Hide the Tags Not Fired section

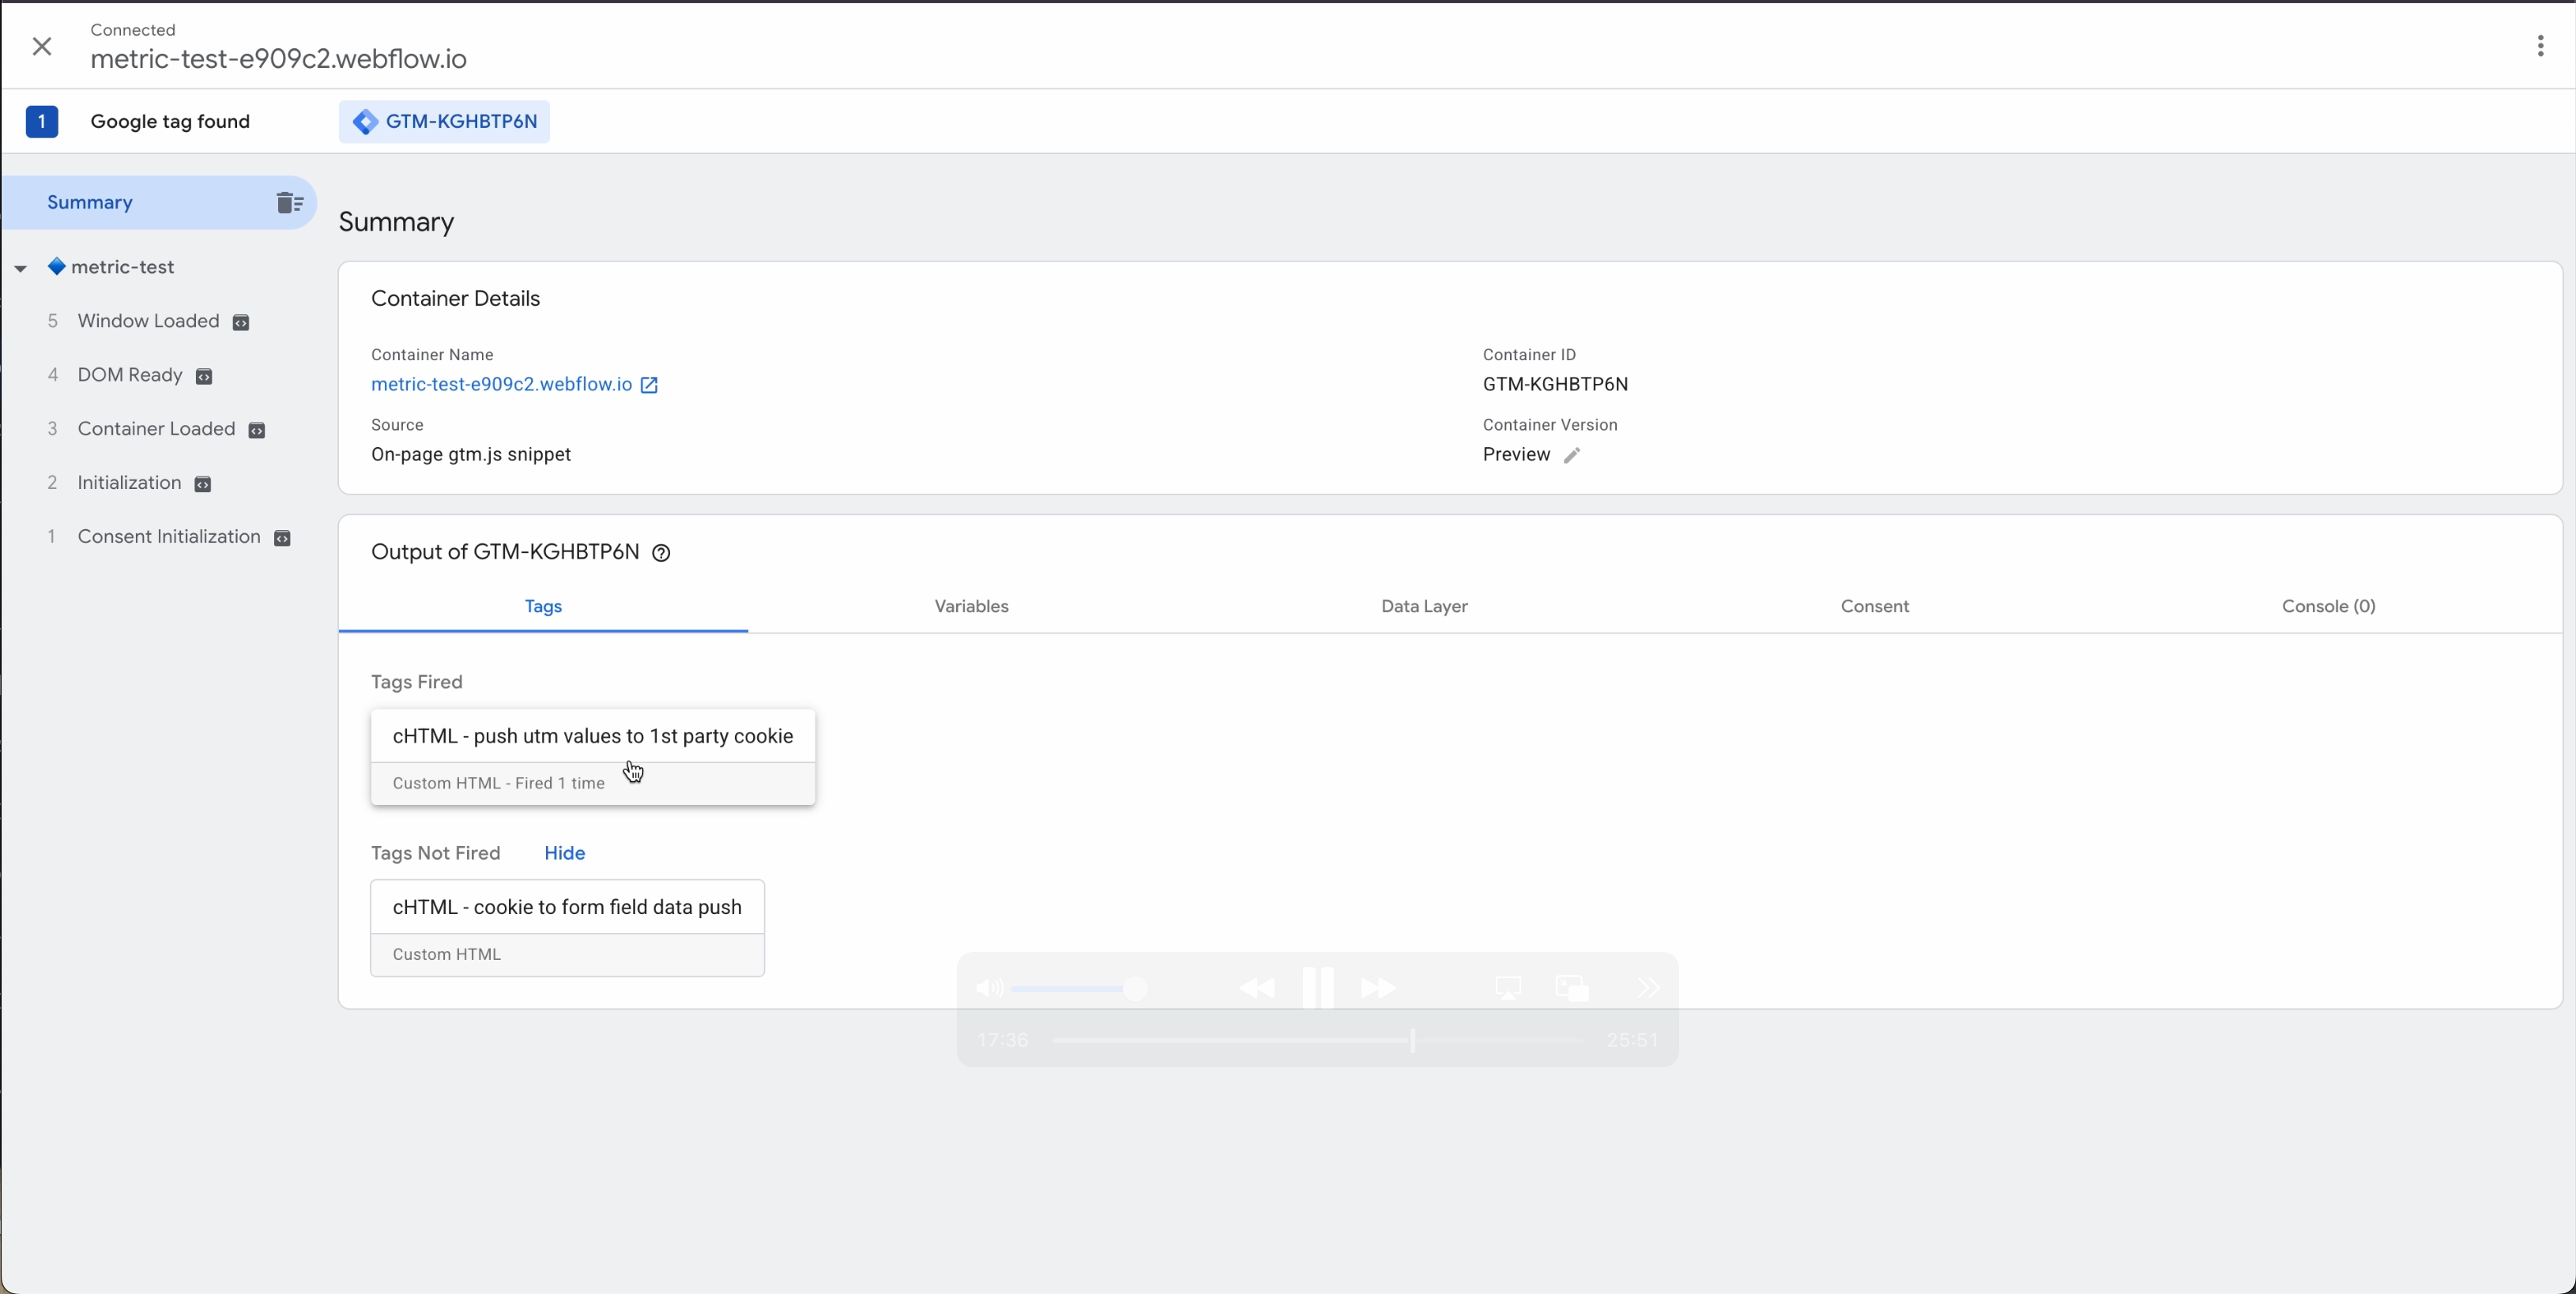(x=564, y=853)
